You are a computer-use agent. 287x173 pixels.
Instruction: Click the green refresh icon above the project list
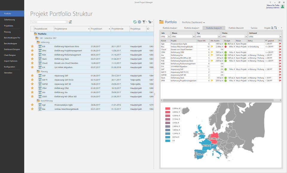(135, 22)
